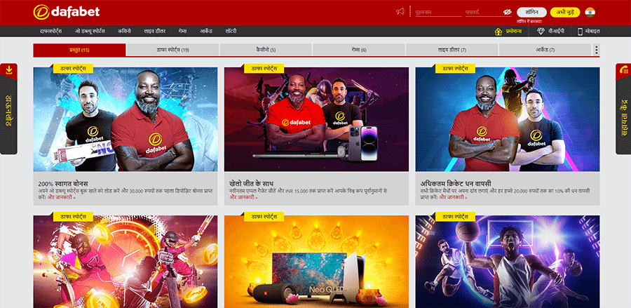This screenshot has width=631, height=308.
Task: Click the mobile phone icon
Action: pos(580,32)
